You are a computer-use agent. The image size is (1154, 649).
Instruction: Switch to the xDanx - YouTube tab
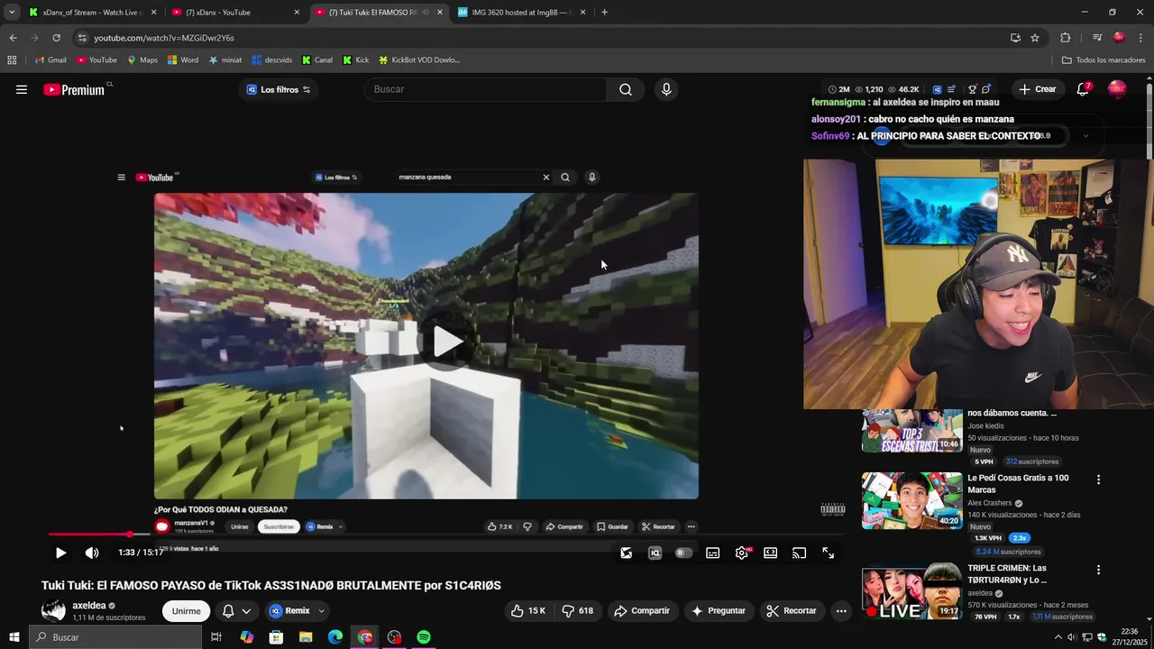tap(235, 13)
